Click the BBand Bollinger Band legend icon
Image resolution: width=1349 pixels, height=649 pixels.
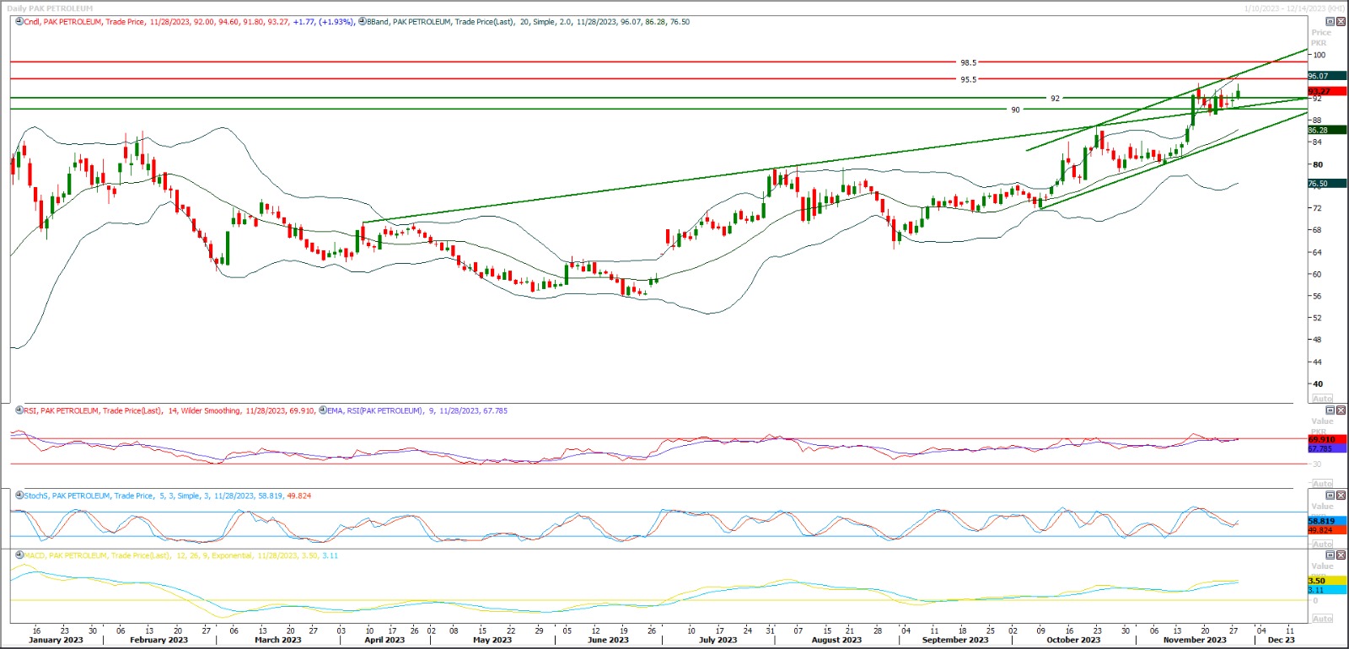pyautogui.click(x=363, y=22)
